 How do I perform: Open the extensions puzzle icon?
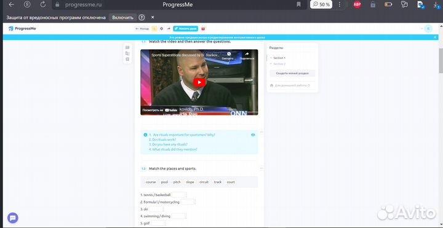click(404, 4)
